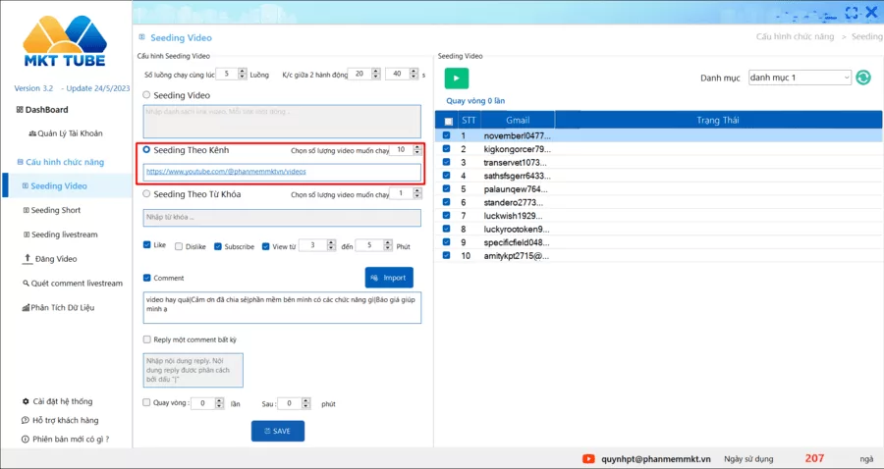Open the Seeding Short page
Viewport: 884px width, 469px height.
coord(52,210)
